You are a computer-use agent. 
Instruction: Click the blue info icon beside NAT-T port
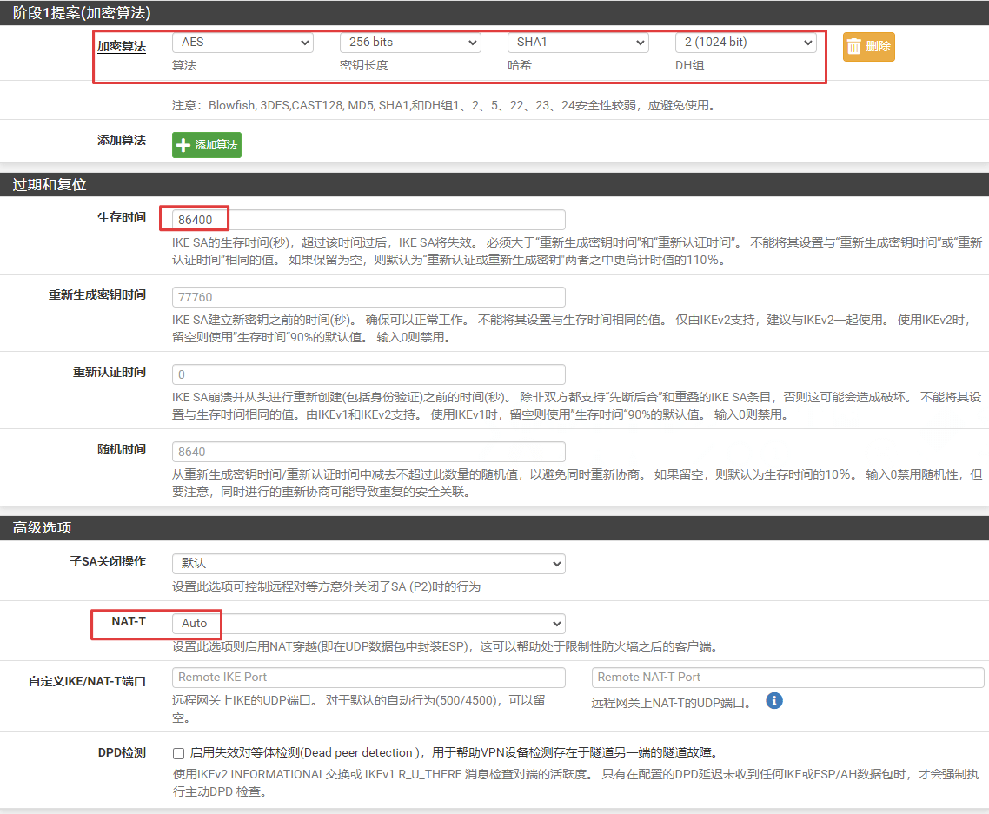pos(773,700)
